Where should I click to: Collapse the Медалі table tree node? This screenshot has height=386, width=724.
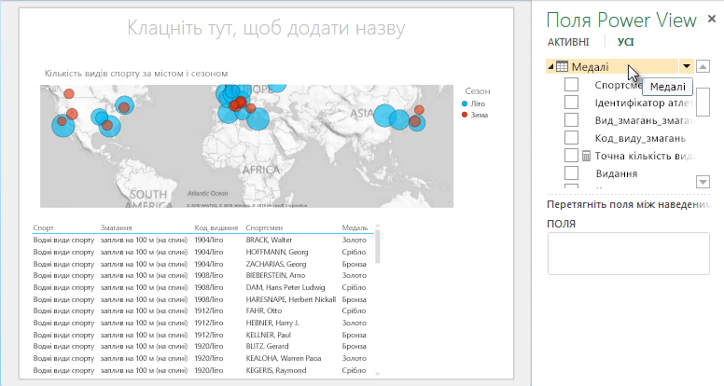click(x=550, y=67)
